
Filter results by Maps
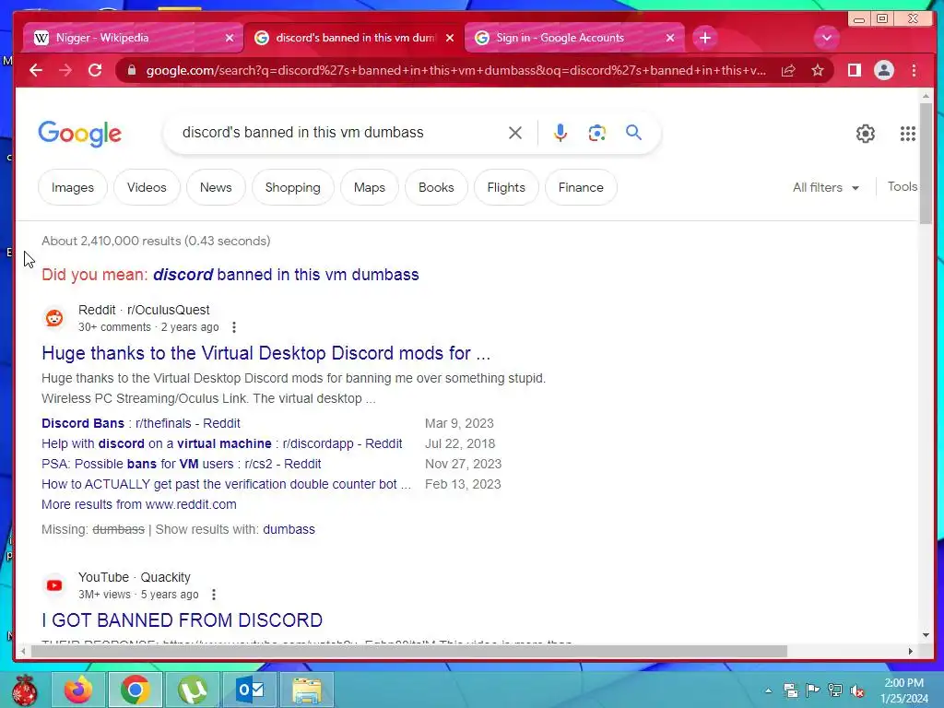click(369, 187)
